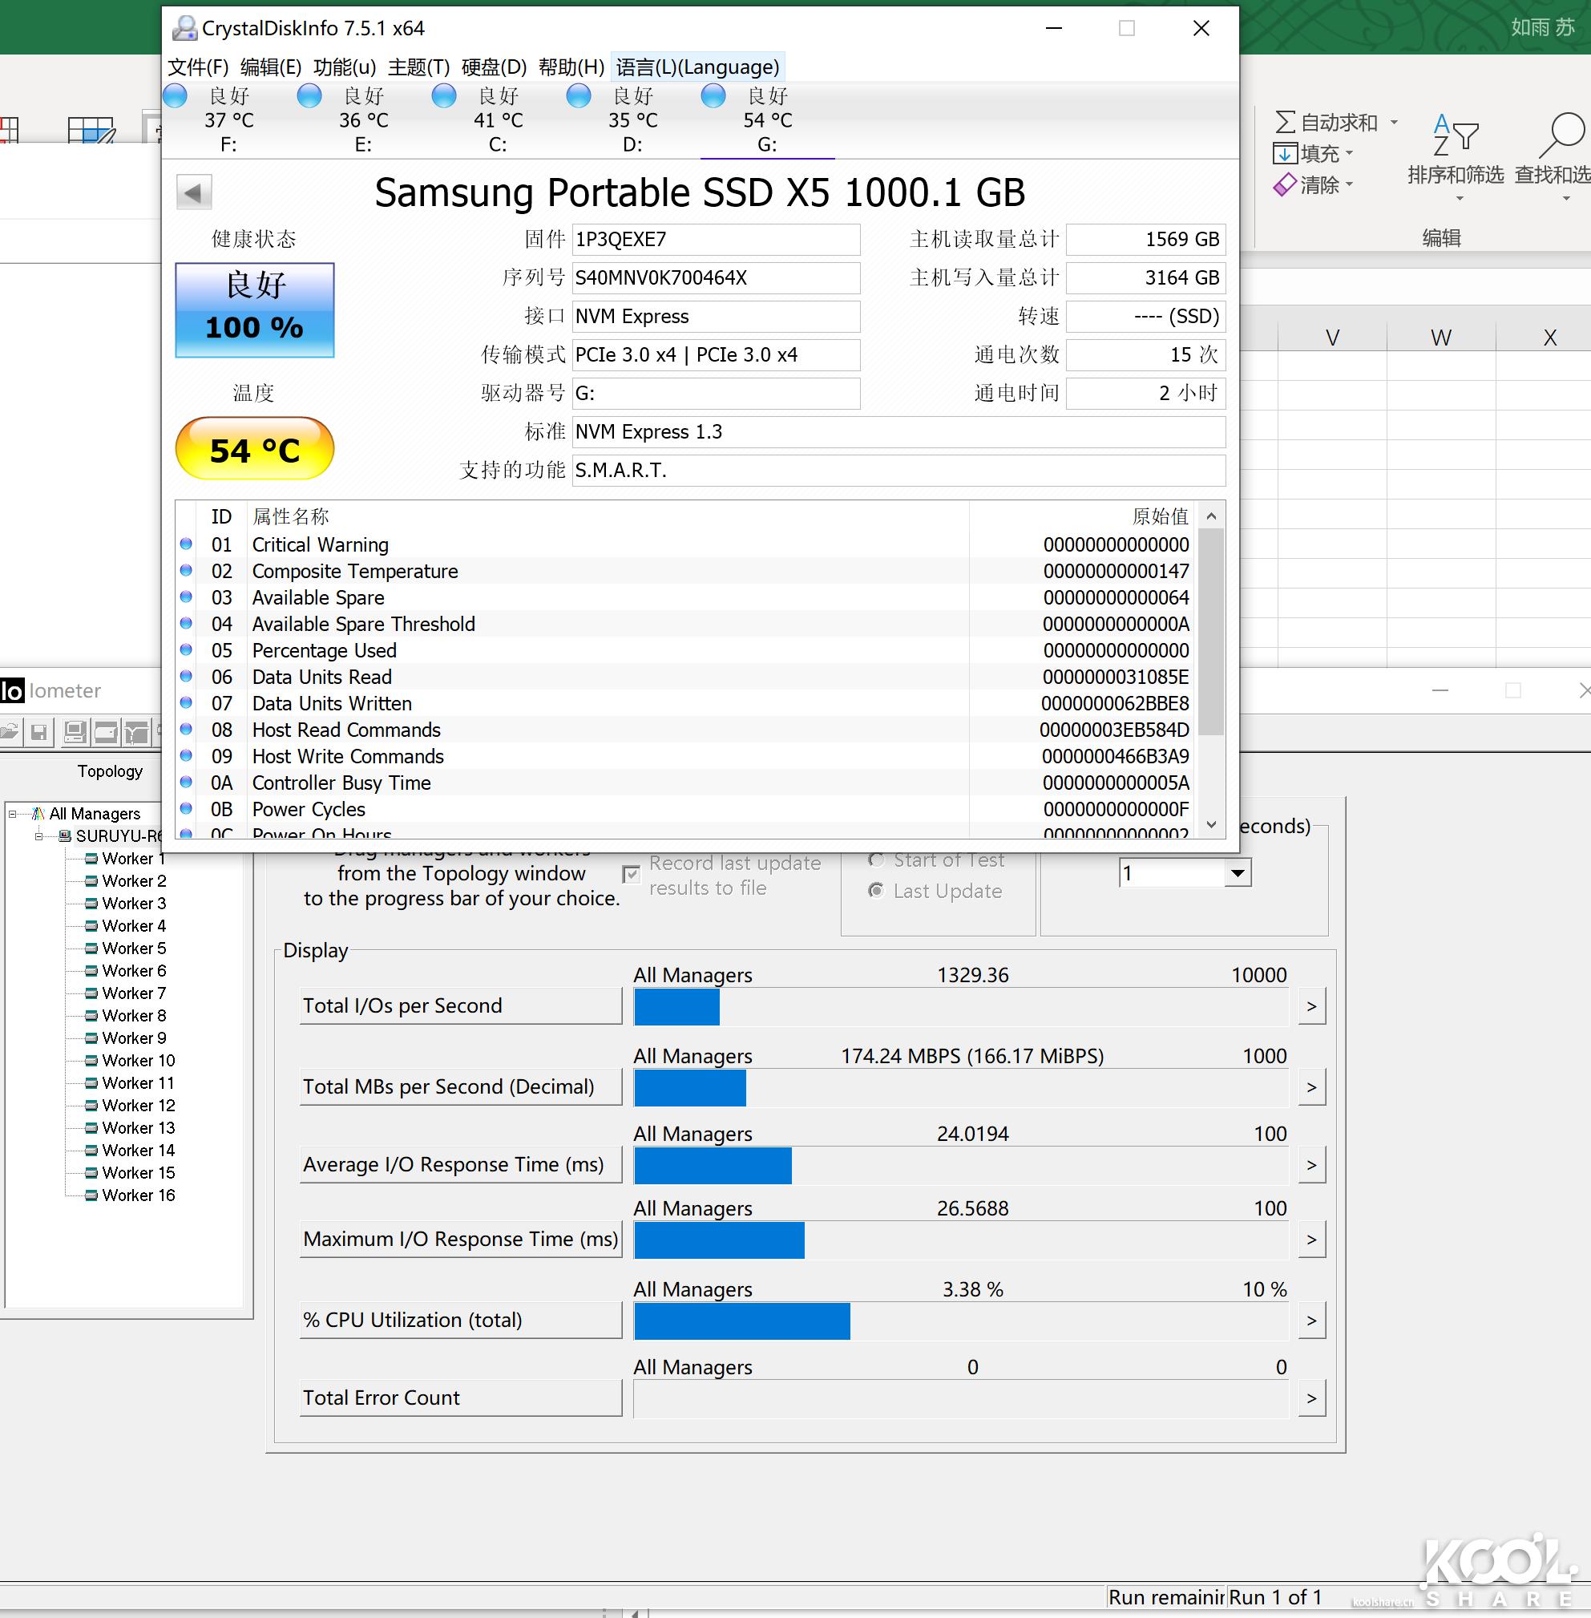
Task: Click Iometer's start new manager computer icon
Action: pos(75,733)
